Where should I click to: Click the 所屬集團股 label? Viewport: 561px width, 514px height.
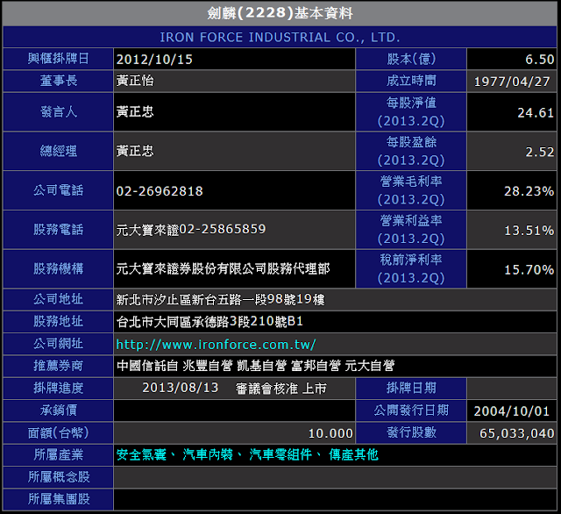[x=59, y=499]
